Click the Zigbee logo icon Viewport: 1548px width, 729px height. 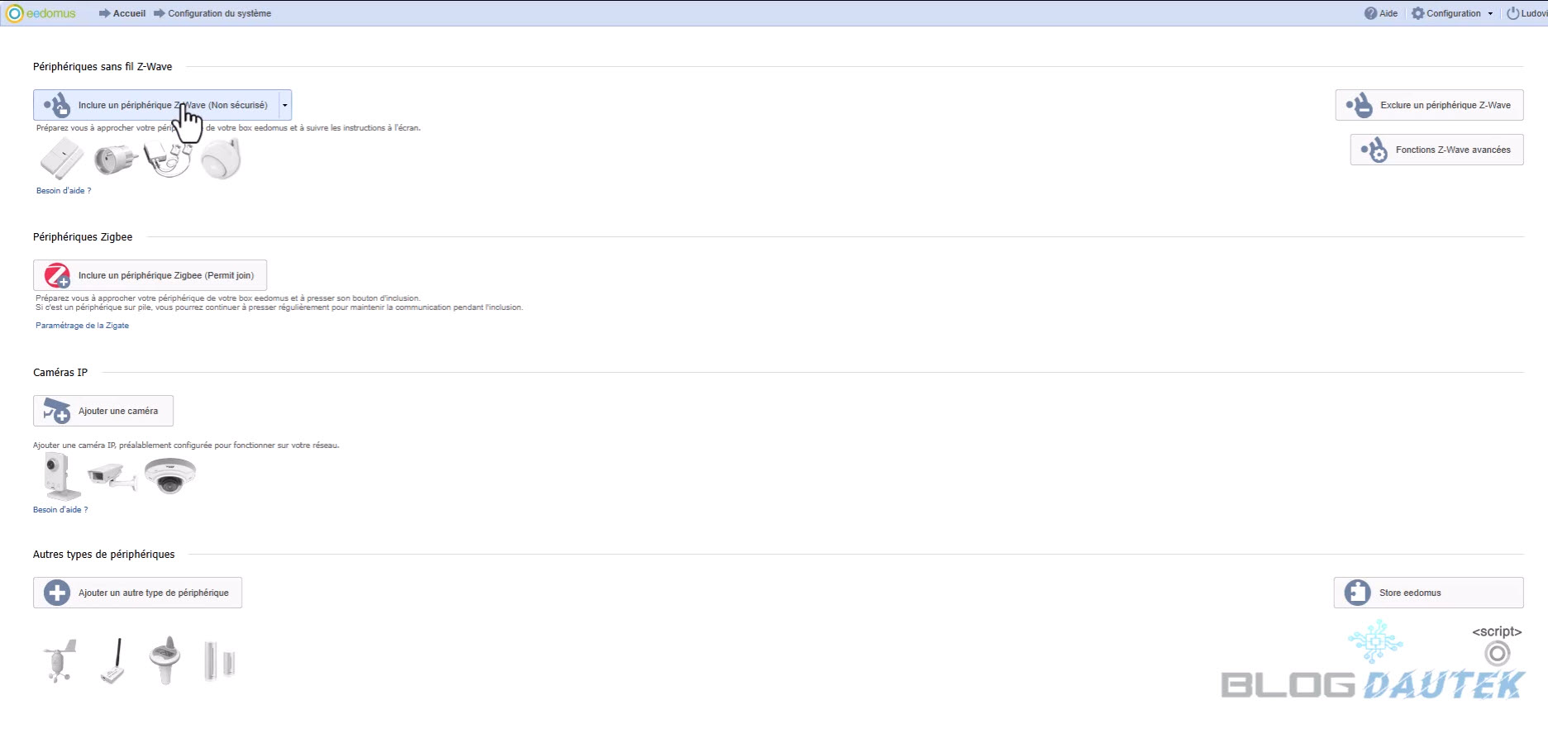[x=57, y=275]
